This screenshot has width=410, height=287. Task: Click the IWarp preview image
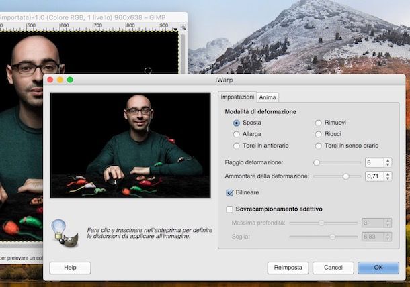(x=130, y=146)
